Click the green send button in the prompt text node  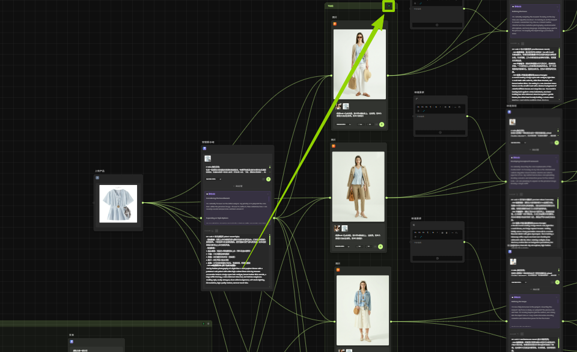coord(268,179)
